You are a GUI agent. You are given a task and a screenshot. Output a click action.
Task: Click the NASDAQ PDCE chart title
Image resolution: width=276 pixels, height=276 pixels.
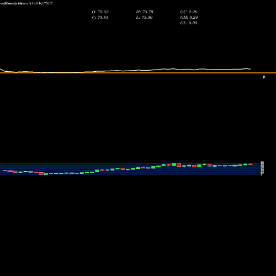(41, 3)
